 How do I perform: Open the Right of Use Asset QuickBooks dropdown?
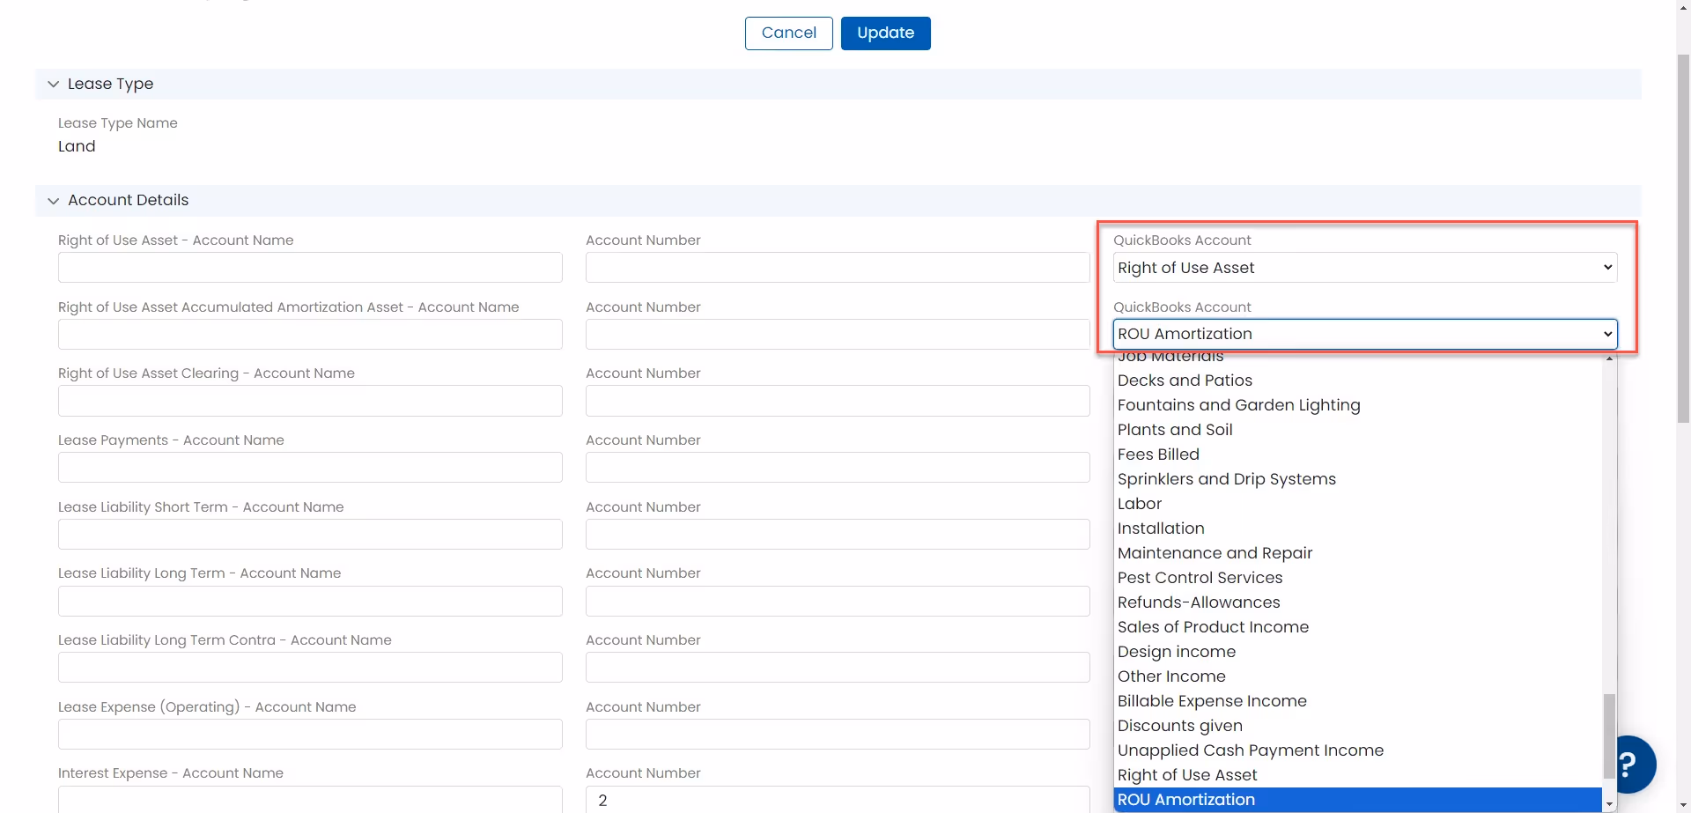tap(1365, 268)
